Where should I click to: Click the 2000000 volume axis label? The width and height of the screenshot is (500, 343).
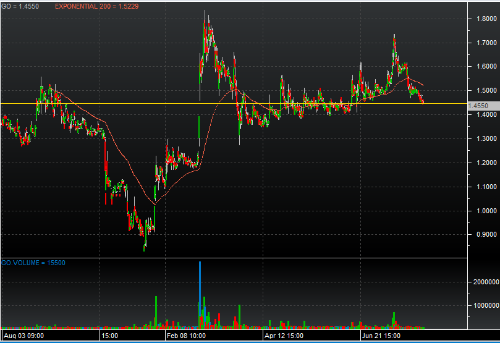tap(486, 282)
